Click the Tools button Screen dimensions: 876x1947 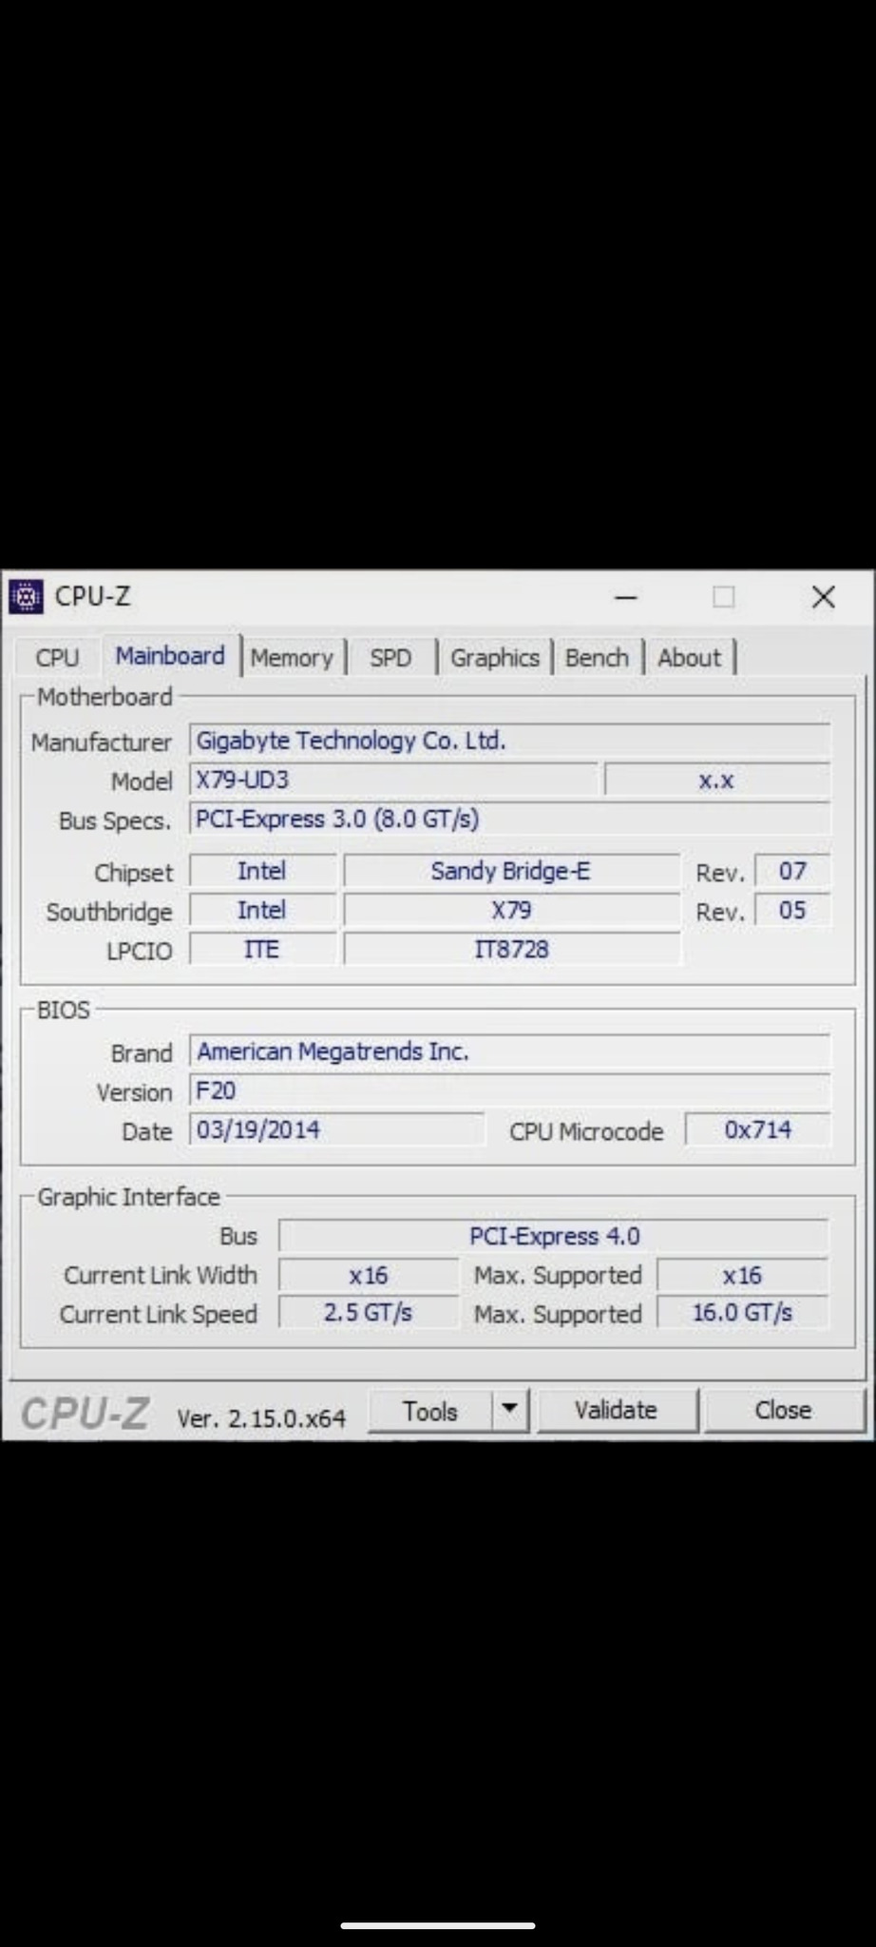429,1412
